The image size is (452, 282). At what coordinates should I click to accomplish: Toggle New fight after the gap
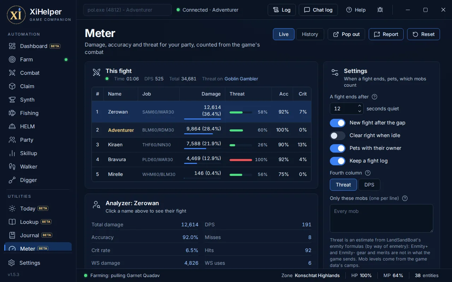[338, 123]
